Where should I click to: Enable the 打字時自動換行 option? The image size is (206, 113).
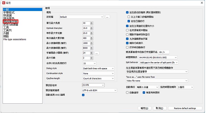[127, 47]
